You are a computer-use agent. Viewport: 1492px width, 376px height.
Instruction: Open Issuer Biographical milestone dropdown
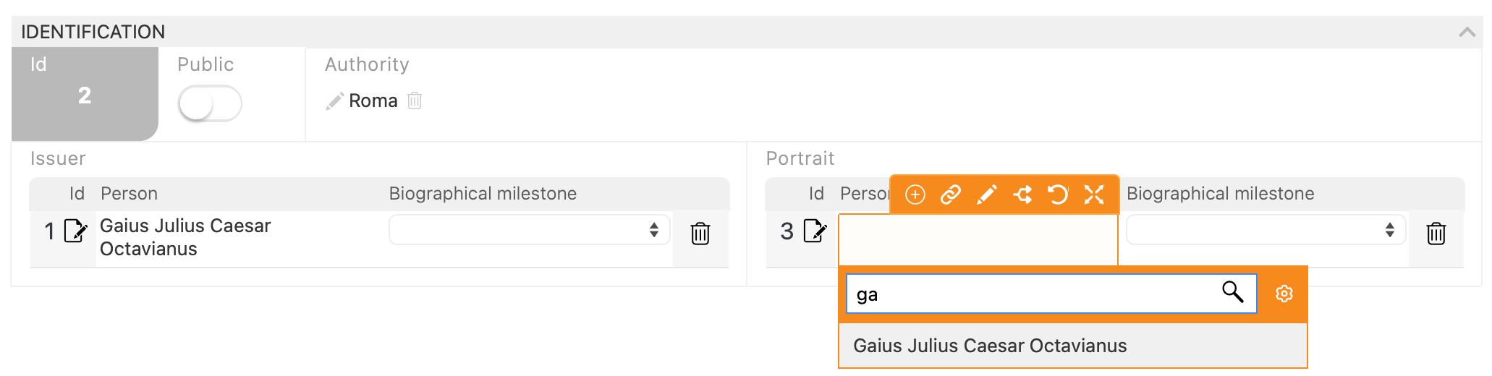[x=530, y=230]
